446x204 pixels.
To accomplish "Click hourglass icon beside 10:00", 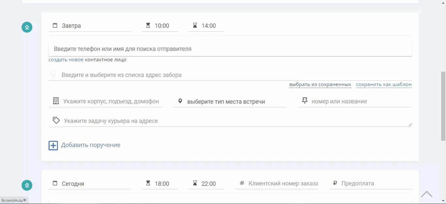I will (148, 25).
